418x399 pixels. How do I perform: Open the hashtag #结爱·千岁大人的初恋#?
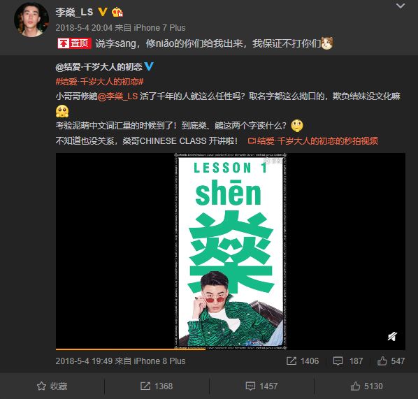100,82
